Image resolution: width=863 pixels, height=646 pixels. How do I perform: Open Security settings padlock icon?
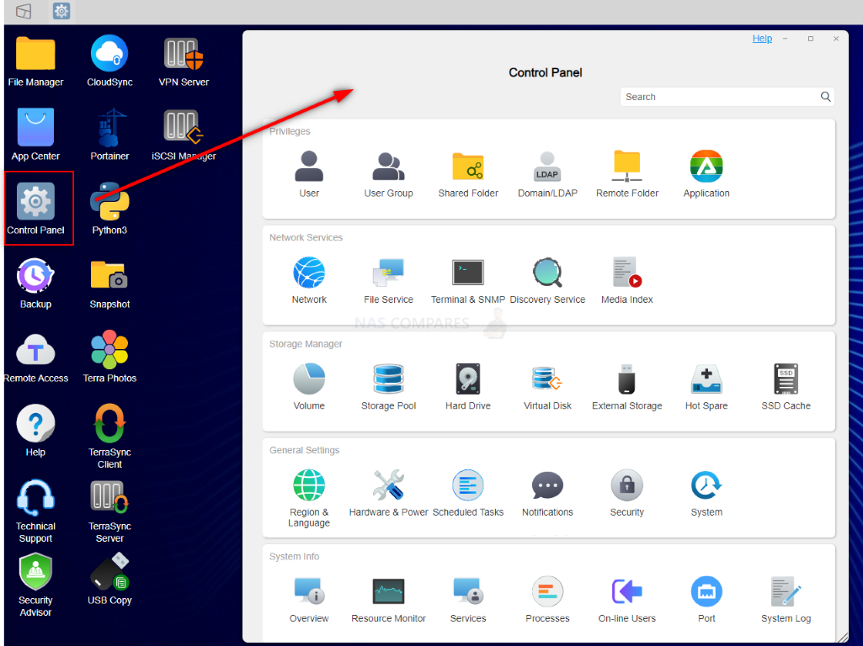click(x=627, y=485)
